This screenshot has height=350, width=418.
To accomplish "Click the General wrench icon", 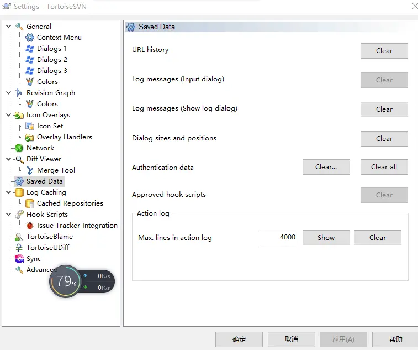I will click(x=19, y=27).
